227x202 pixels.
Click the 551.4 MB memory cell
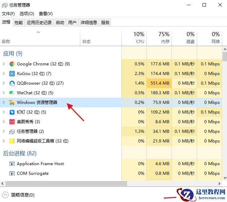(x=160, y=83)
